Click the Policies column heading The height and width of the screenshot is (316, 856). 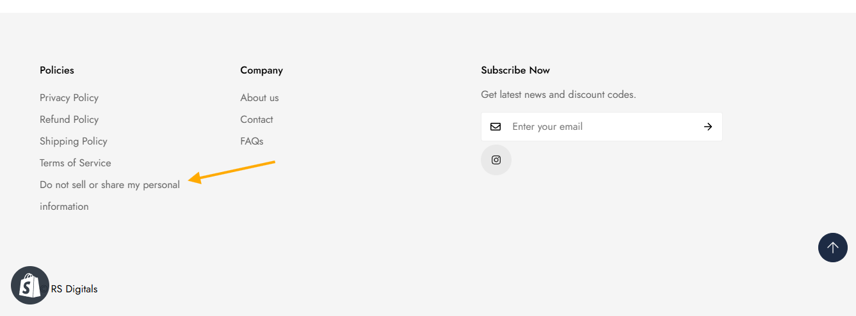(57, 70)
